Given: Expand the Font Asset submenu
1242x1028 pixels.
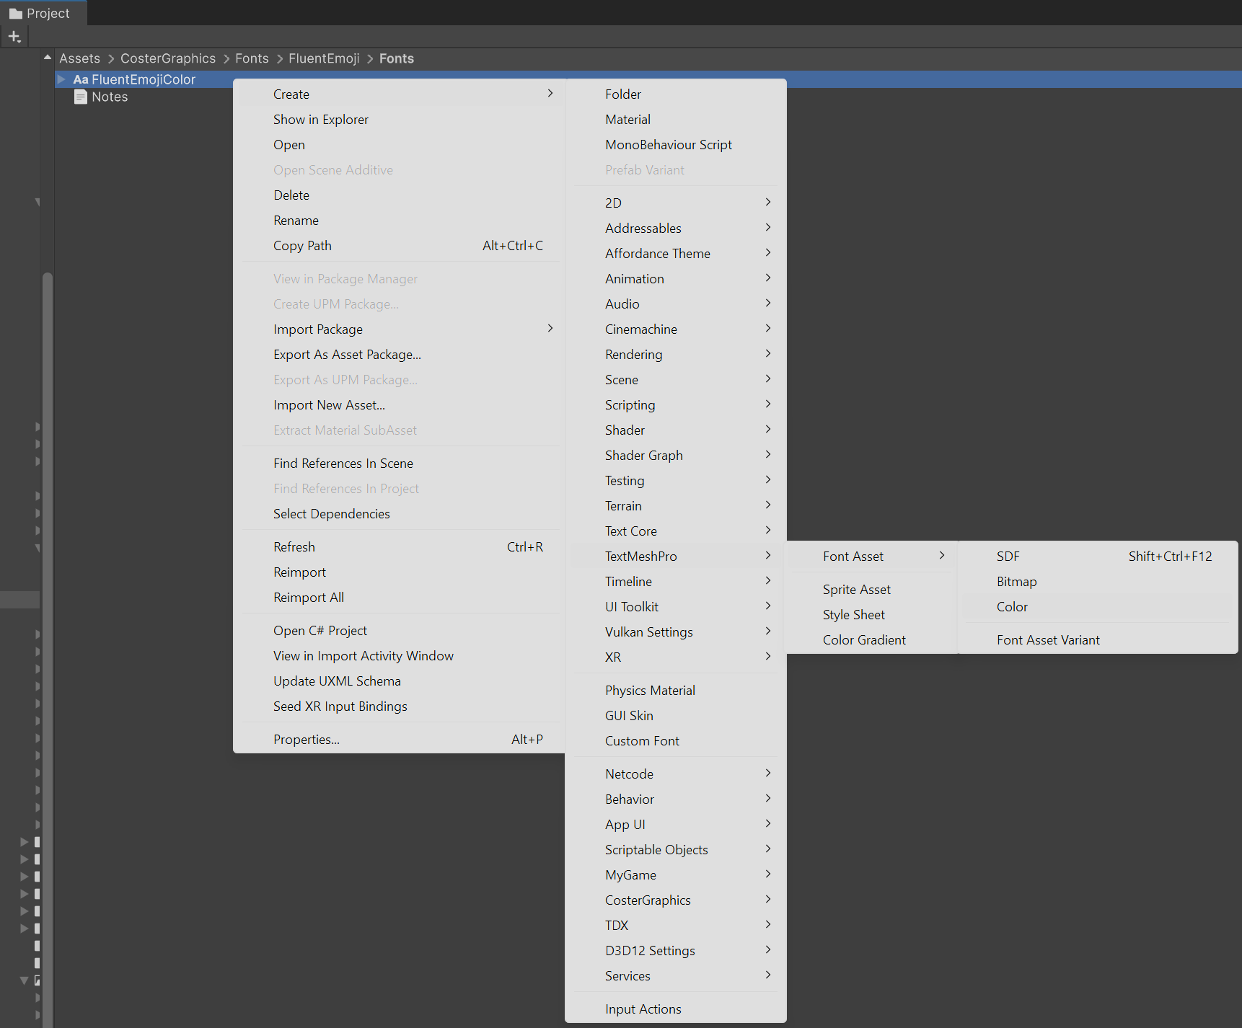Looking at the screenshot, I should click(872, 557).
